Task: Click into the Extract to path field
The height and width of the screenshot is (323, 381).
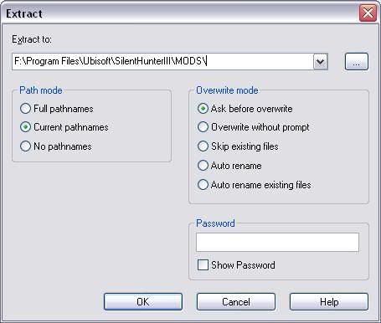Action: point(163,61)
